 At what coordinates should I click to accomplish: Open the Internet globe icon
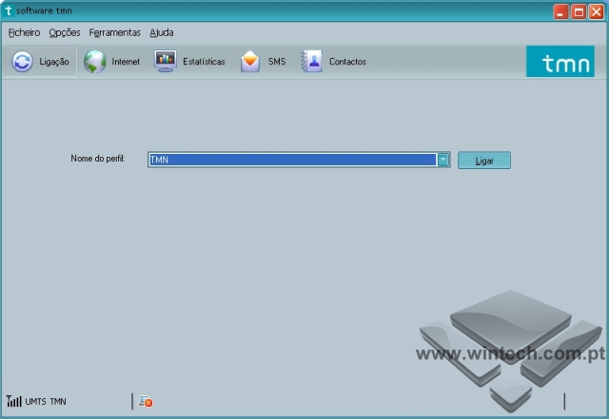pos(95,62)
